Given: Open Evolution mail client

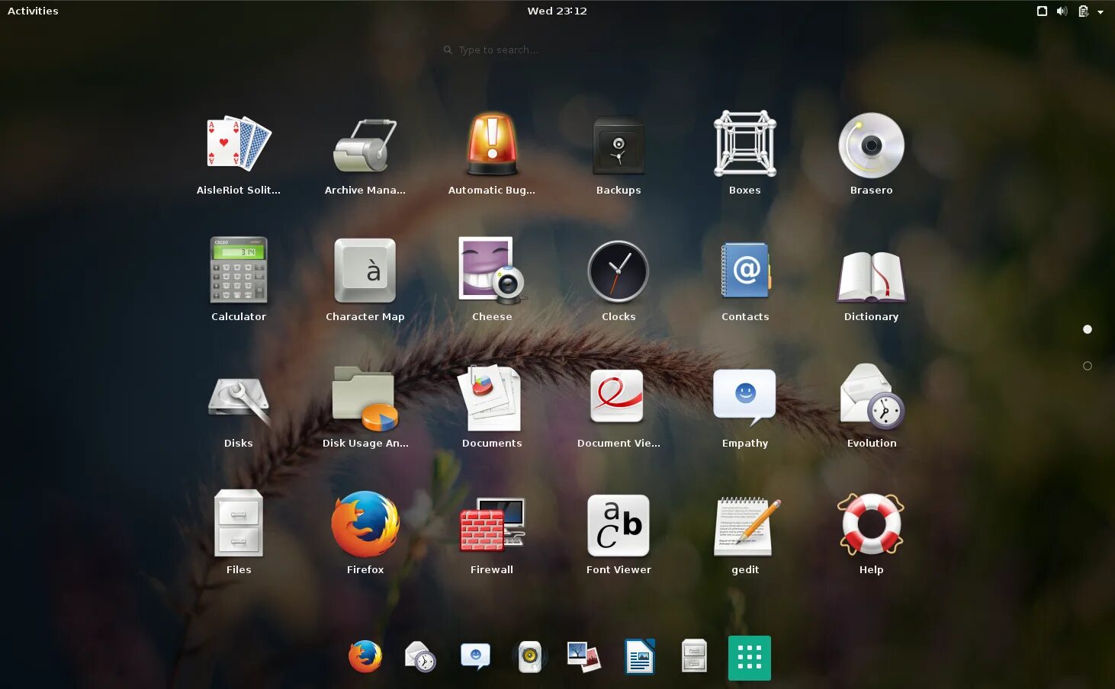Looking at the screenshot, I should [872, 396].
